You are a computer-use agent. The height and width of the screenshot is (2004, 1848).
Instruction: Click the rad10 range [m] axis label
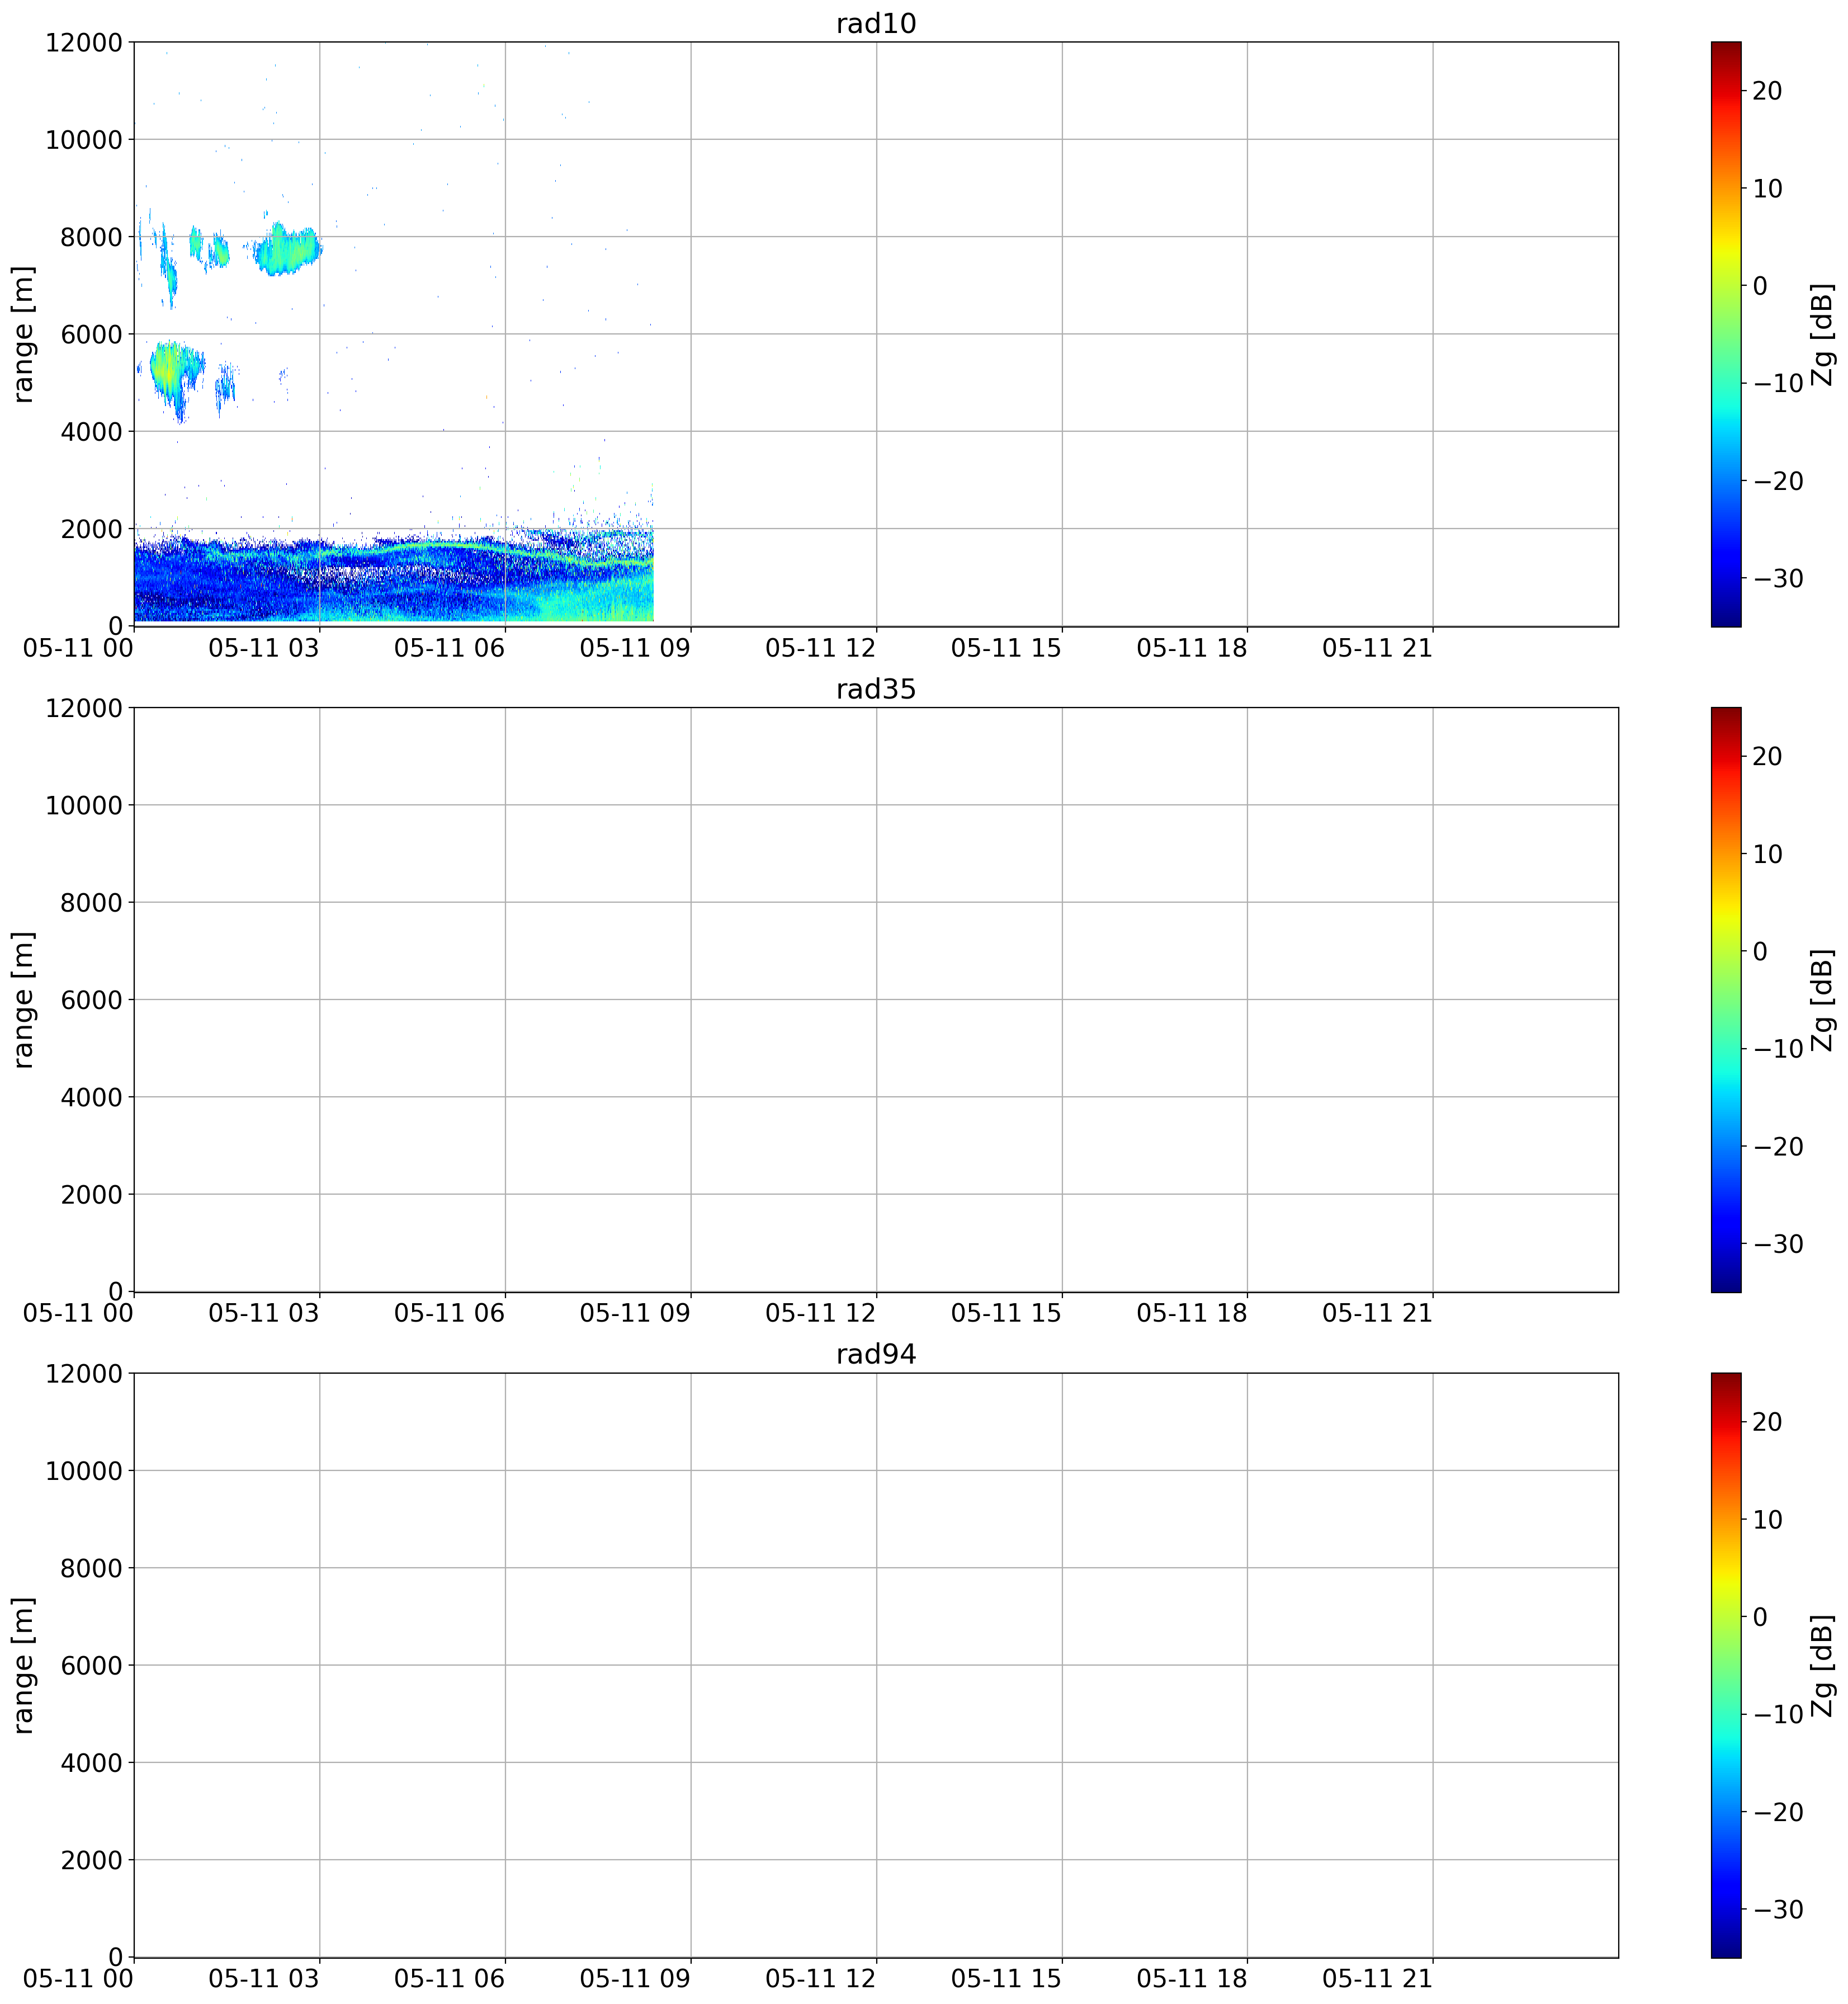(23, 334)
